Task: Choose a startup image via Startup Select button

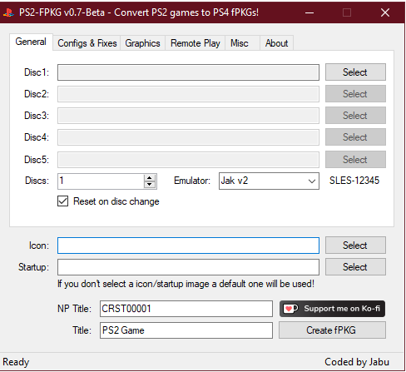Action: click(x=355, y=267)
